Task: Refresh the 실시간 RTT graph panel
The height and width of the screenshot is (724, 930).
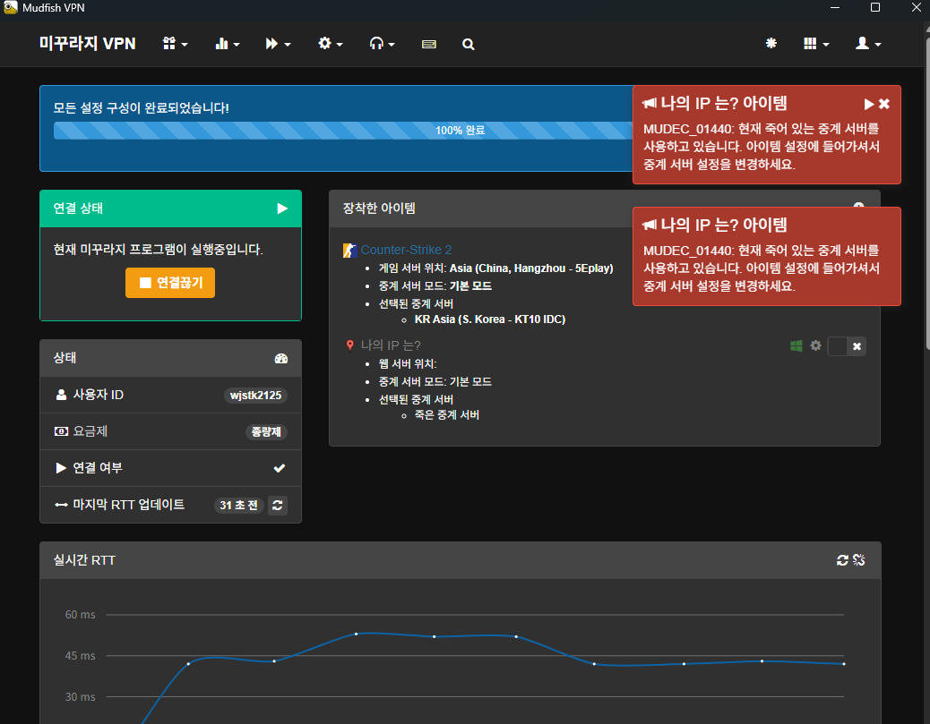Action: tap(841, 560)
